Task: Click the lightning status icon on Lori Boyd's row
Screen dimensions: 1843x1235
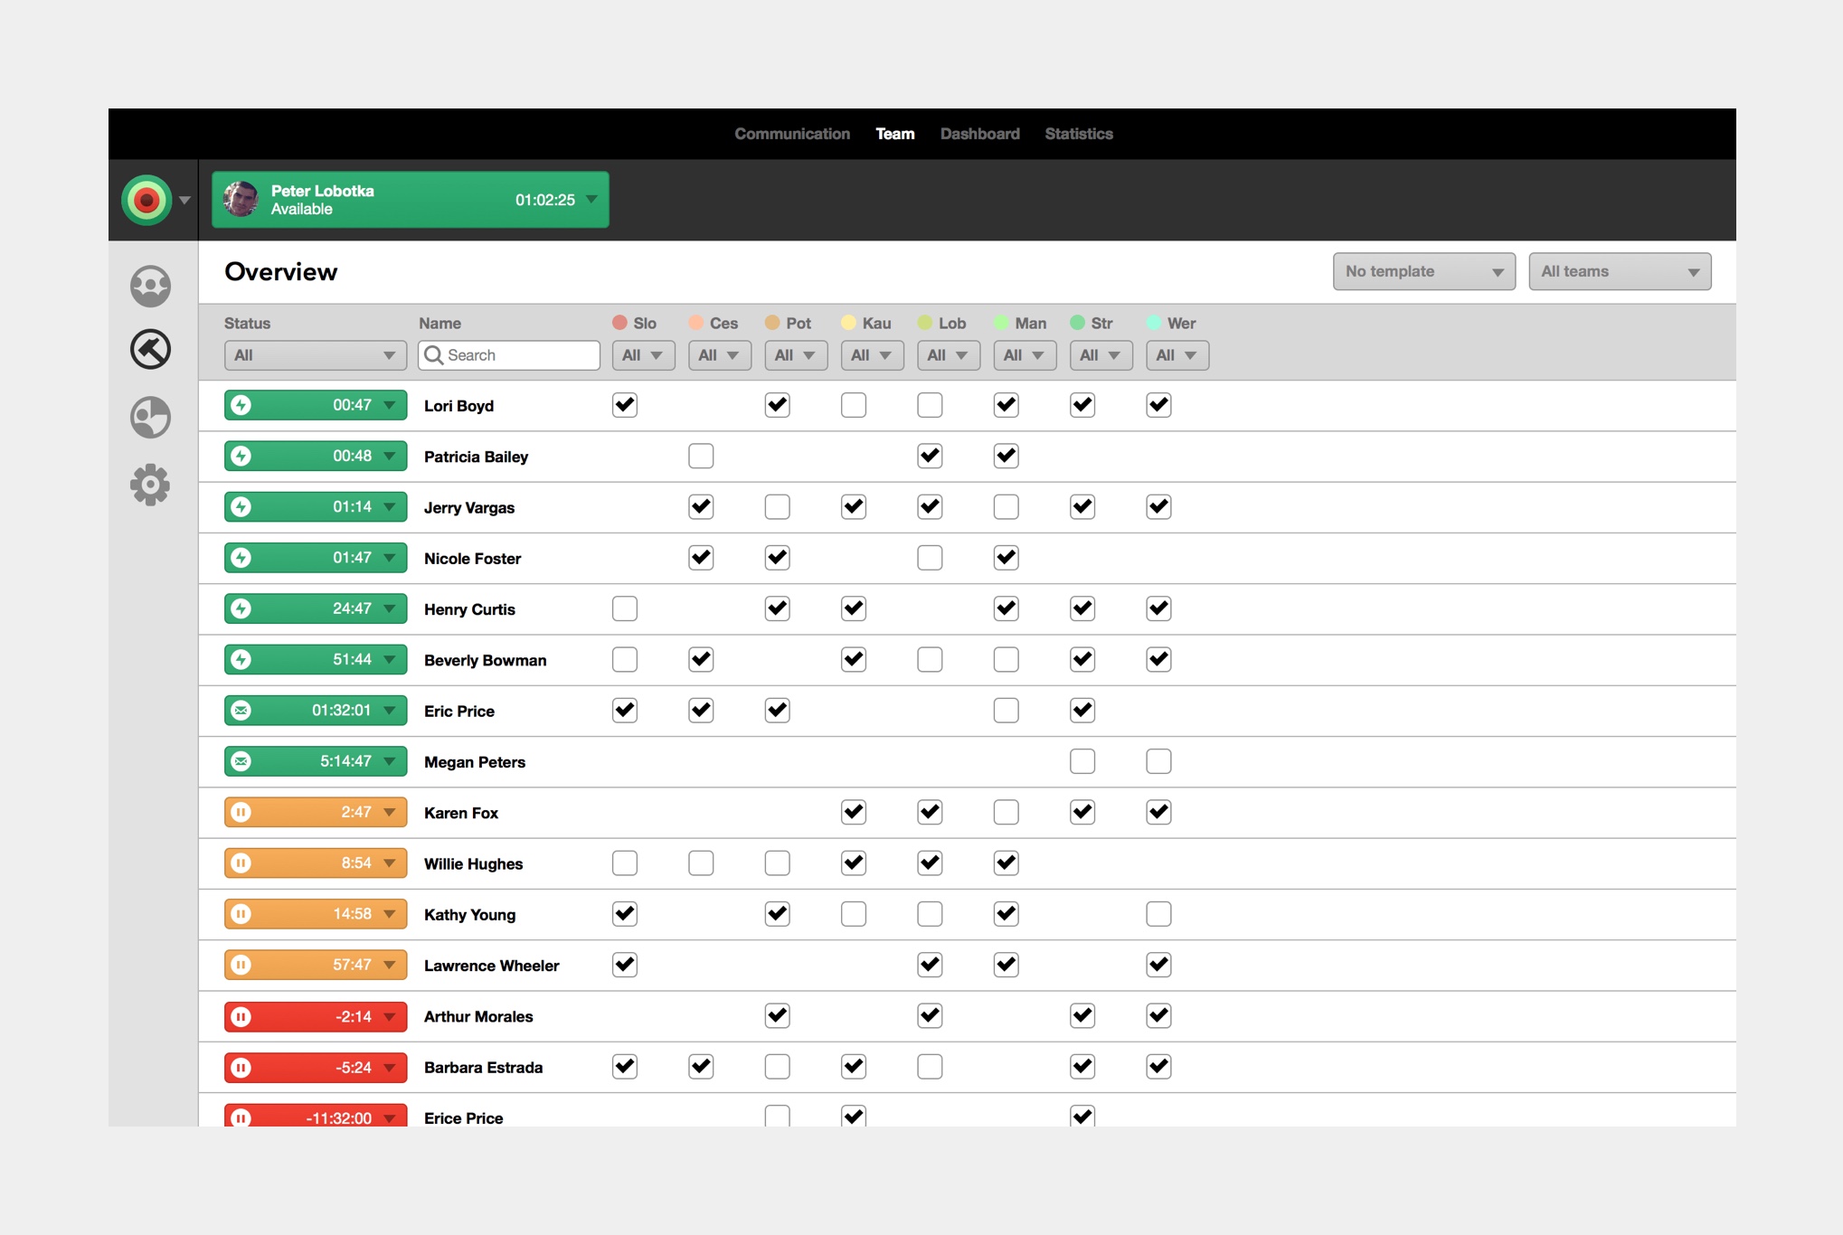Action: (241, 405)
